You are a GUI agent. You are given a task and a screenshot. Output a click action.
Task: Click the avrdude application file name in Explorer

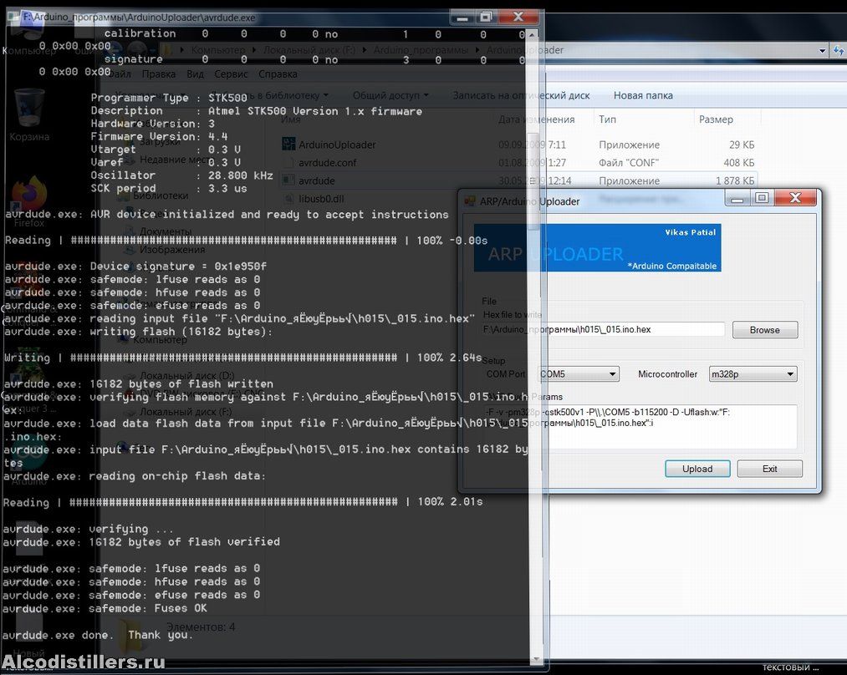(317, 180)
